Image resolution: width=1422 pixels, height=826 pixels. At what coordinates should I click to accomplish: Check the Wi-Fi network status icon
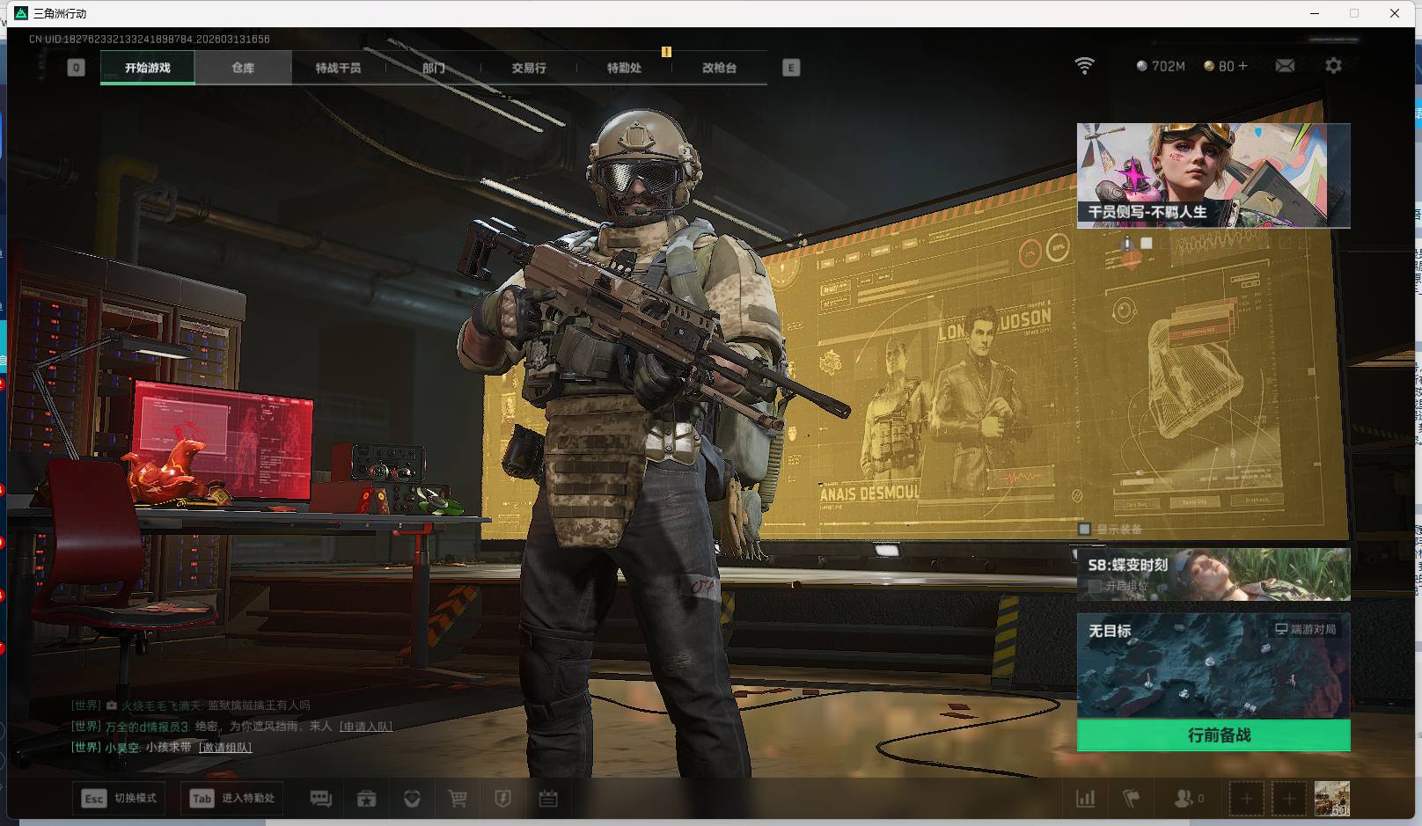click(1085, 66)
